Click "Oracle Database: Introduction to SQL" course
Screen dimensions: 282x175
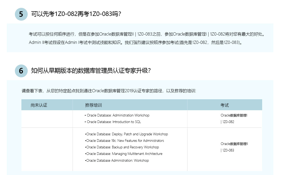point(113,122)
